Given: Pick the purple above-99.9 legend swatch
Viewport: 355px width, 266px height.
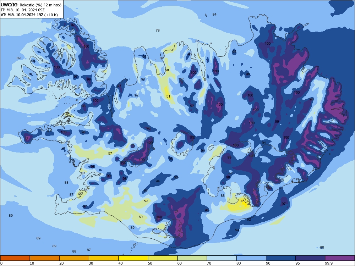Looking at the screenshot, I should tap(340, 258).
